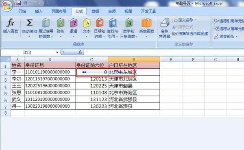Open Lookup and Reference functions icon
This screenshot has width=244, height=150.
113,23
